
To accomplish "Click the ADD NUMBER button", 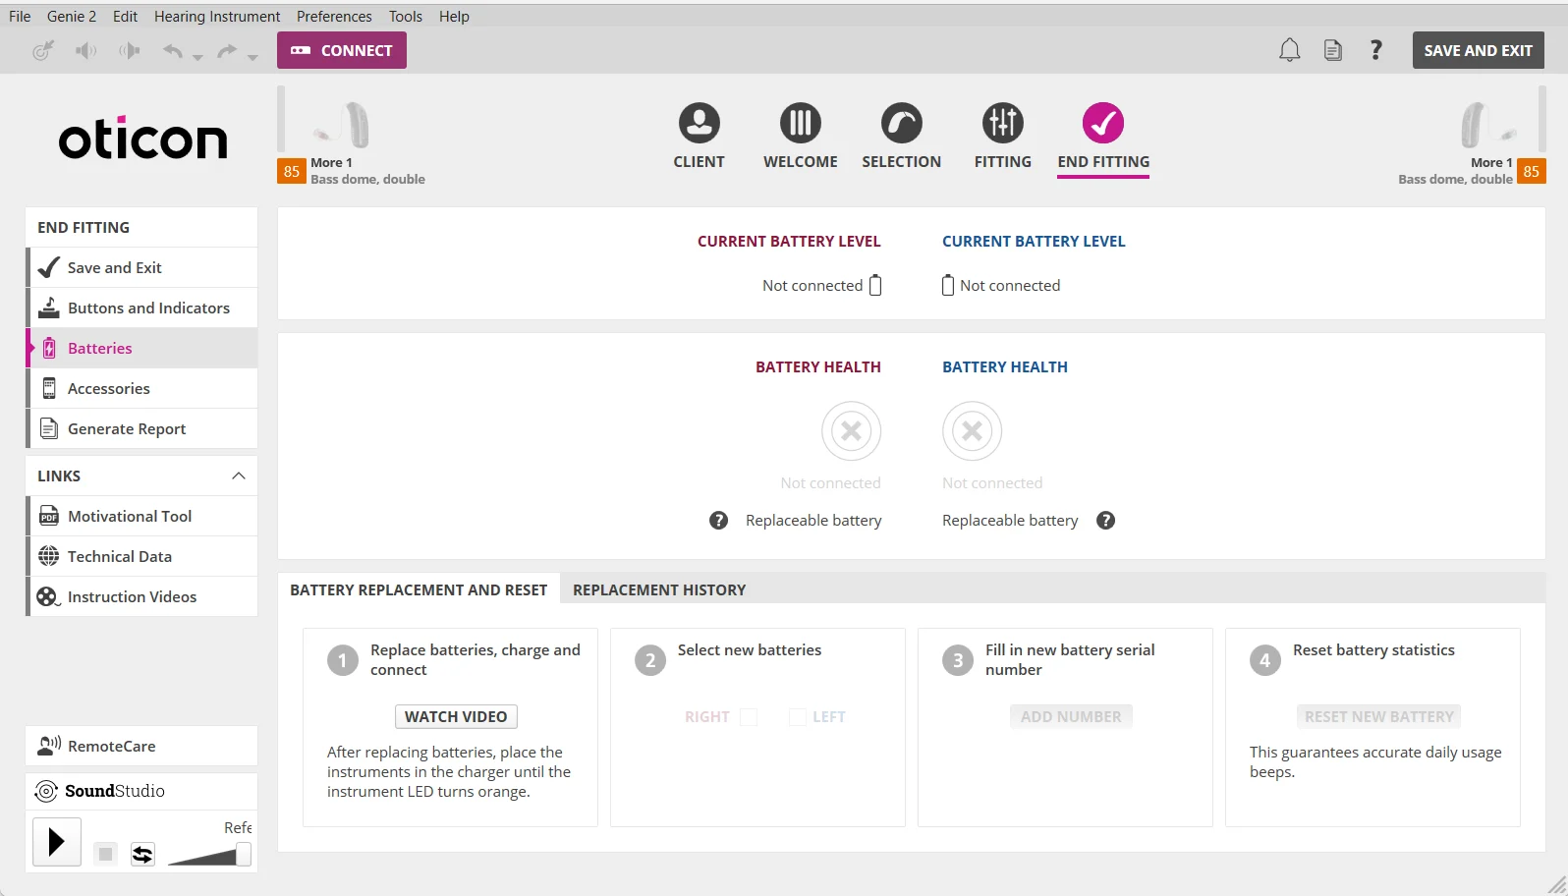I will click(x=1071, y=717).
